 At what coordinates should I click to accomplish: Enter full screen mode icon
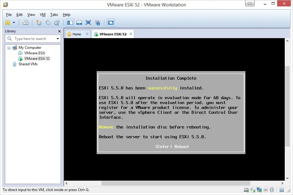pyautogui.click(x=88, y=23)
